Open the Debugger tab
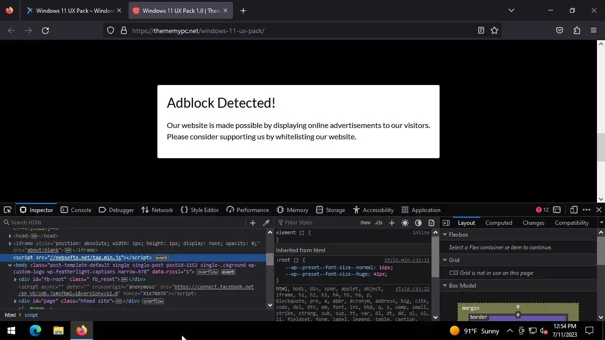605x340 pixels. point(116,210)
